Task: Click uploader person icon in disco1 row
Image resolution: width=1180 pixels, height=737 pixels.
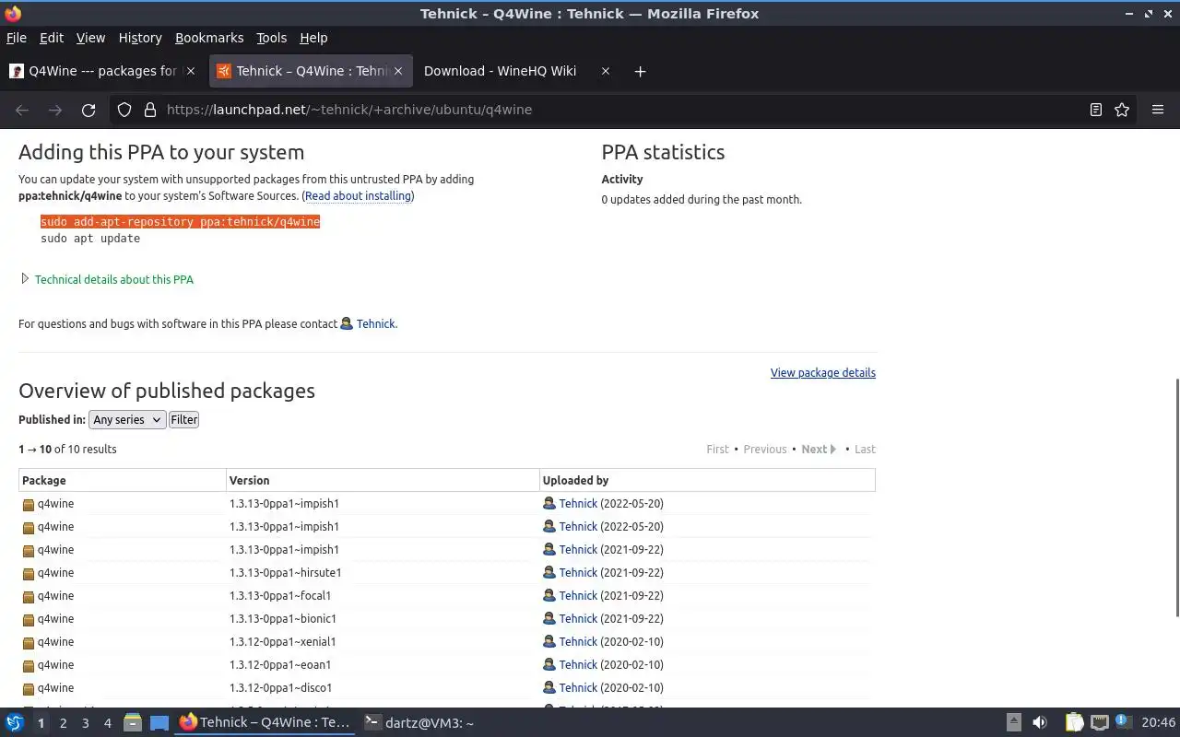Action: click(x=549, y=687)
